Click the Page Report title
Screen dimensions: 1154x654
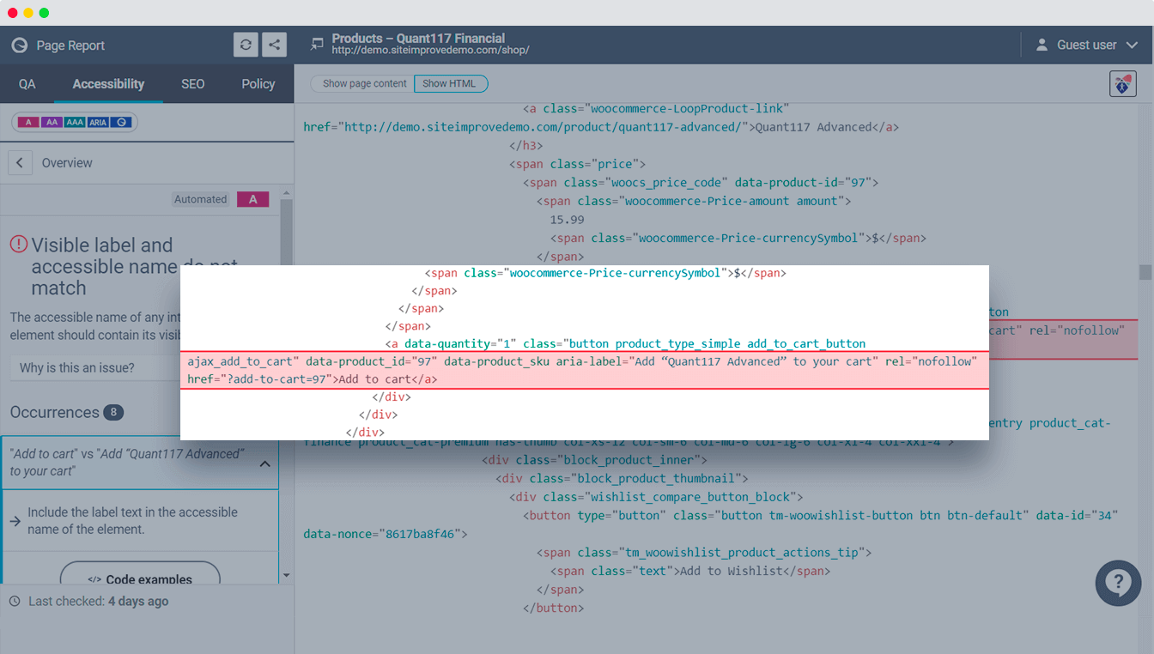coord(70,45)
